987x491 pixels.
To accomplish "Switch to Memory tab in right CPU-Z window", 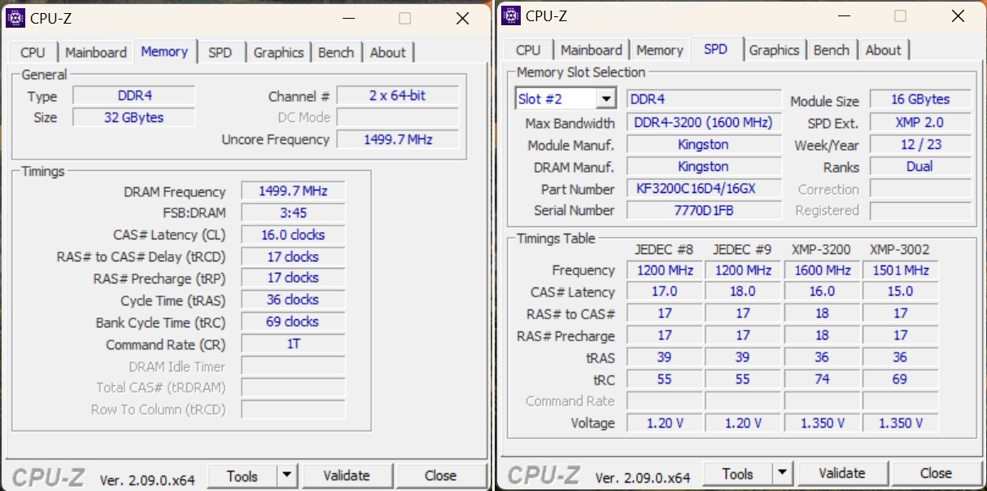I will 660,50.
